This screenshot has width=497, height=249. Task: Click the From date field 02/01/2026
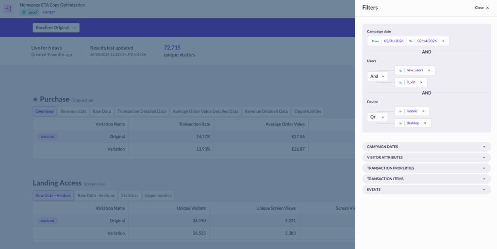click(x=394, y=41)
